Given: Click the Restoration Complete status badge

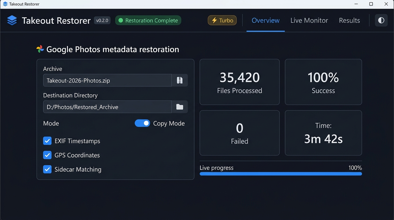Looking at the screenshot, I should click(148, 20).
